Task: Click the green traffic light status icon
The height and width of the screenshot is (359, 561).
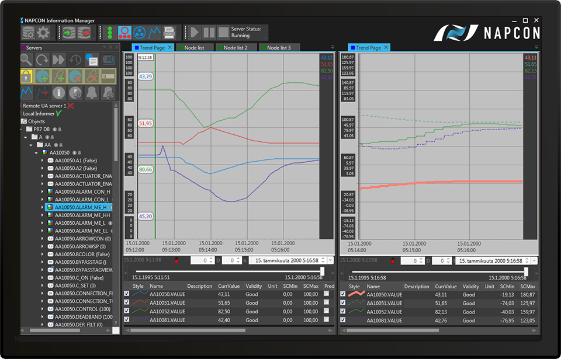Action: 109,33
